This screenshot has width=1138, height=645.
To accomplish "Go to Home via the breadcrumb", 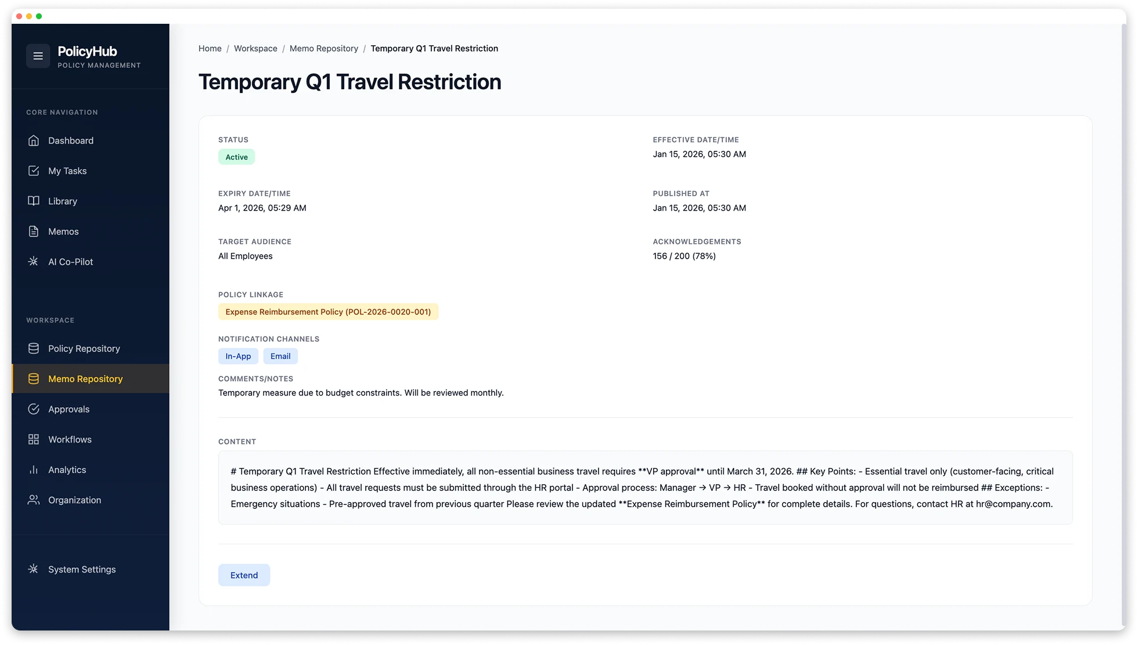I will click(210, 49).
